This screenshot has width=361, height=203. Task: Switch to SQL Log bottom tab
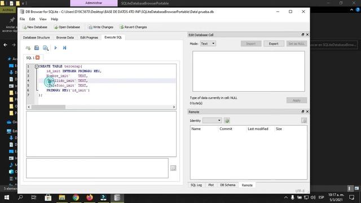196,185
